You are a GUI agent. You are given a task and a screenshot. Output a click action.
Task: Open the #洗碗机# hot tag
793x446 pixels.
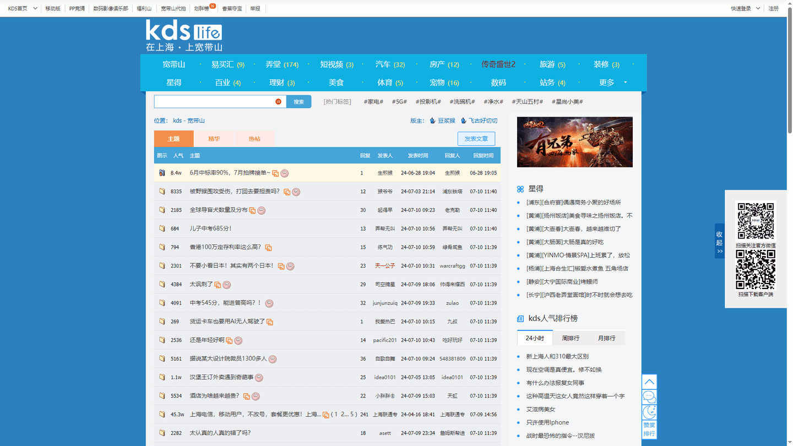click(462, 102)
